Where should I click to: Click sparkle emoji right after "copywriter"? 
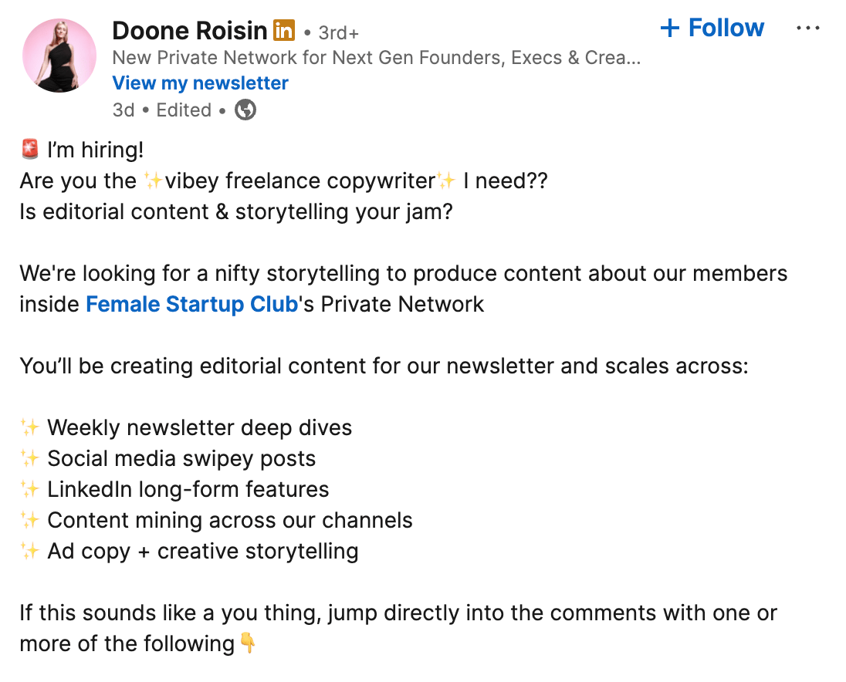point(446,181)
